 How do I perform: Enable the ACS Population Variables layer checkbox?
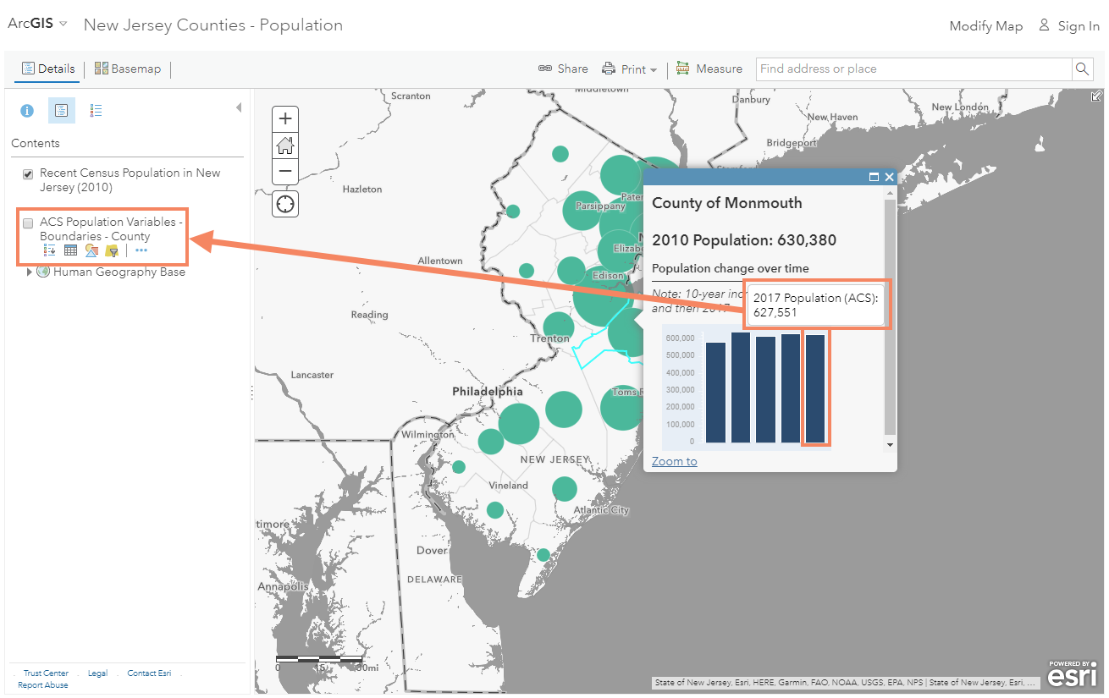(28, 223)
